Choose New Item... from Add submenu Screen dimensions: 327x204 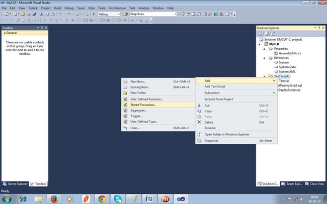click(158, 81)
